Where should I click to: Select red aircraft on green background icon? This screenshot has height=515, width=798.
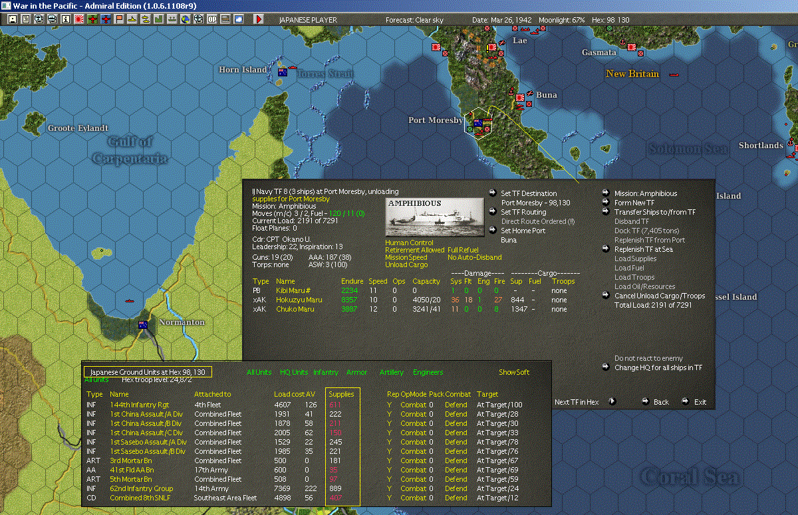pyautogui.click(x=92, y=19)
